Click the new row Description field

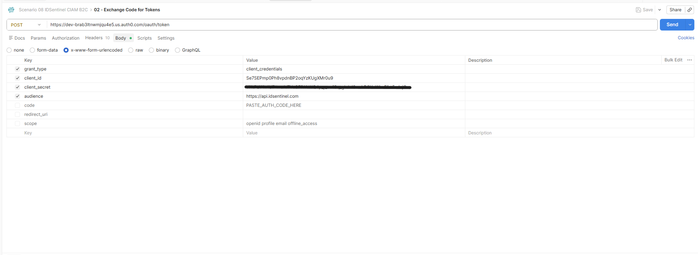pyautogui.click(x=579, y=133)
